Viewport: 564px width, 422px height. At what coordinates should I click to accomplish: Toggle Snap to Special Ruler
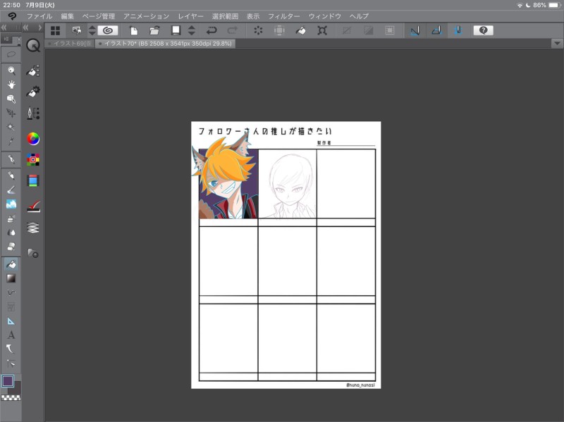pyautogui.click(x=436, y=30)
